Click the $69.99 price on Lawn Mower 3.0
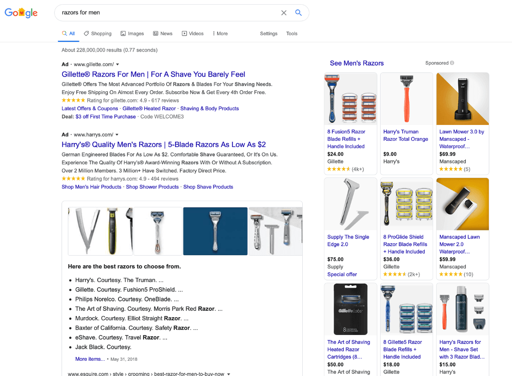 447,154
